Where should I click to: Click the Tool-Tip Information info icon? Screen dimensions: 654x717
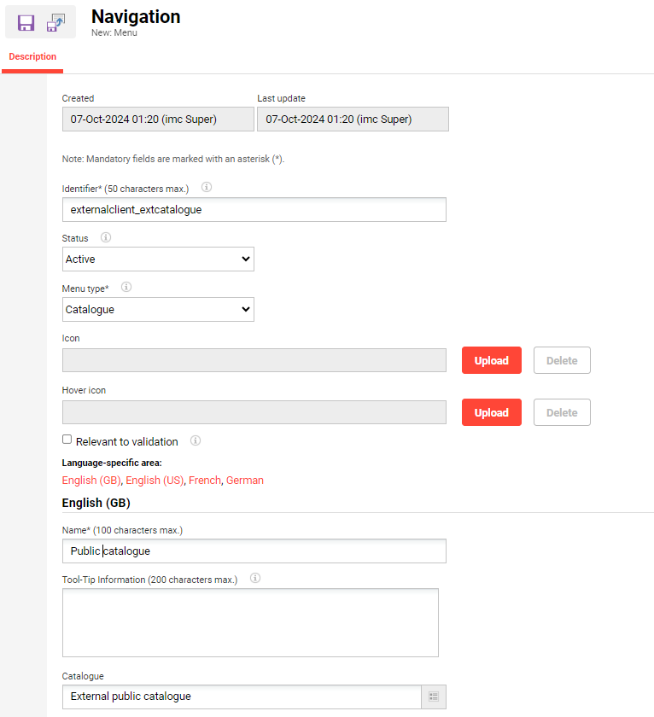(254, 579)
